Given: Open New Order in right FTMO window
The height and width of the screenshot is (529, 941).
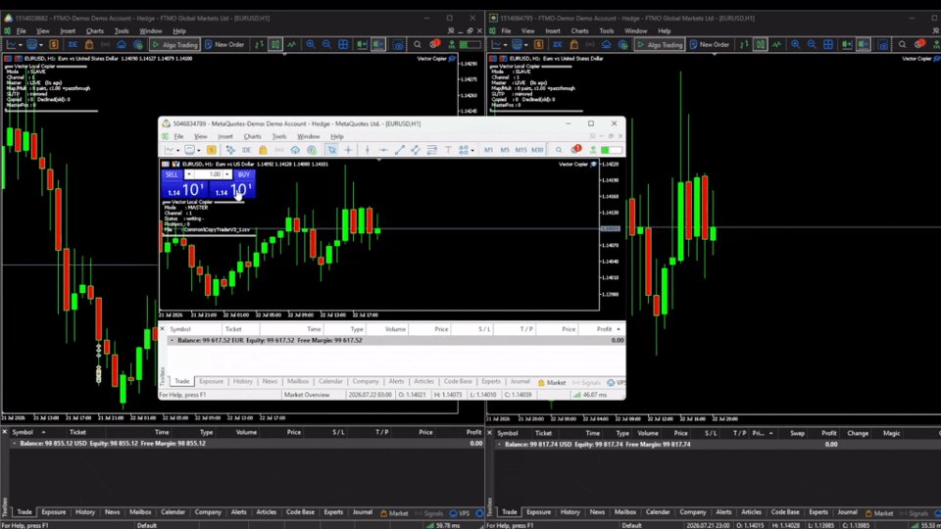Looking at the screenshot, I should [x=710, y=44].
